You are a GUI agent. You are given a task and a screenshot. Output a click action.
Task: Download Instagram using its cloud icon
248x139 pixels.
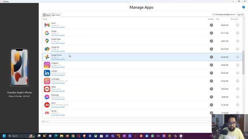click(x=238, y=65)
